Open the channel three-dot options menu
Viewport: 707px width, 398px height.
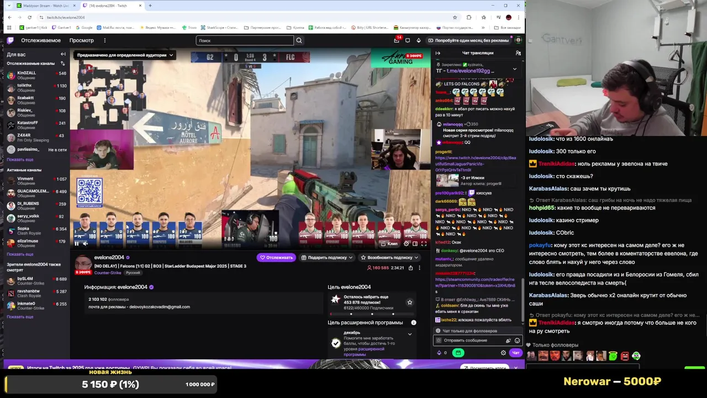pyautogui.click(x=419, y=268)
